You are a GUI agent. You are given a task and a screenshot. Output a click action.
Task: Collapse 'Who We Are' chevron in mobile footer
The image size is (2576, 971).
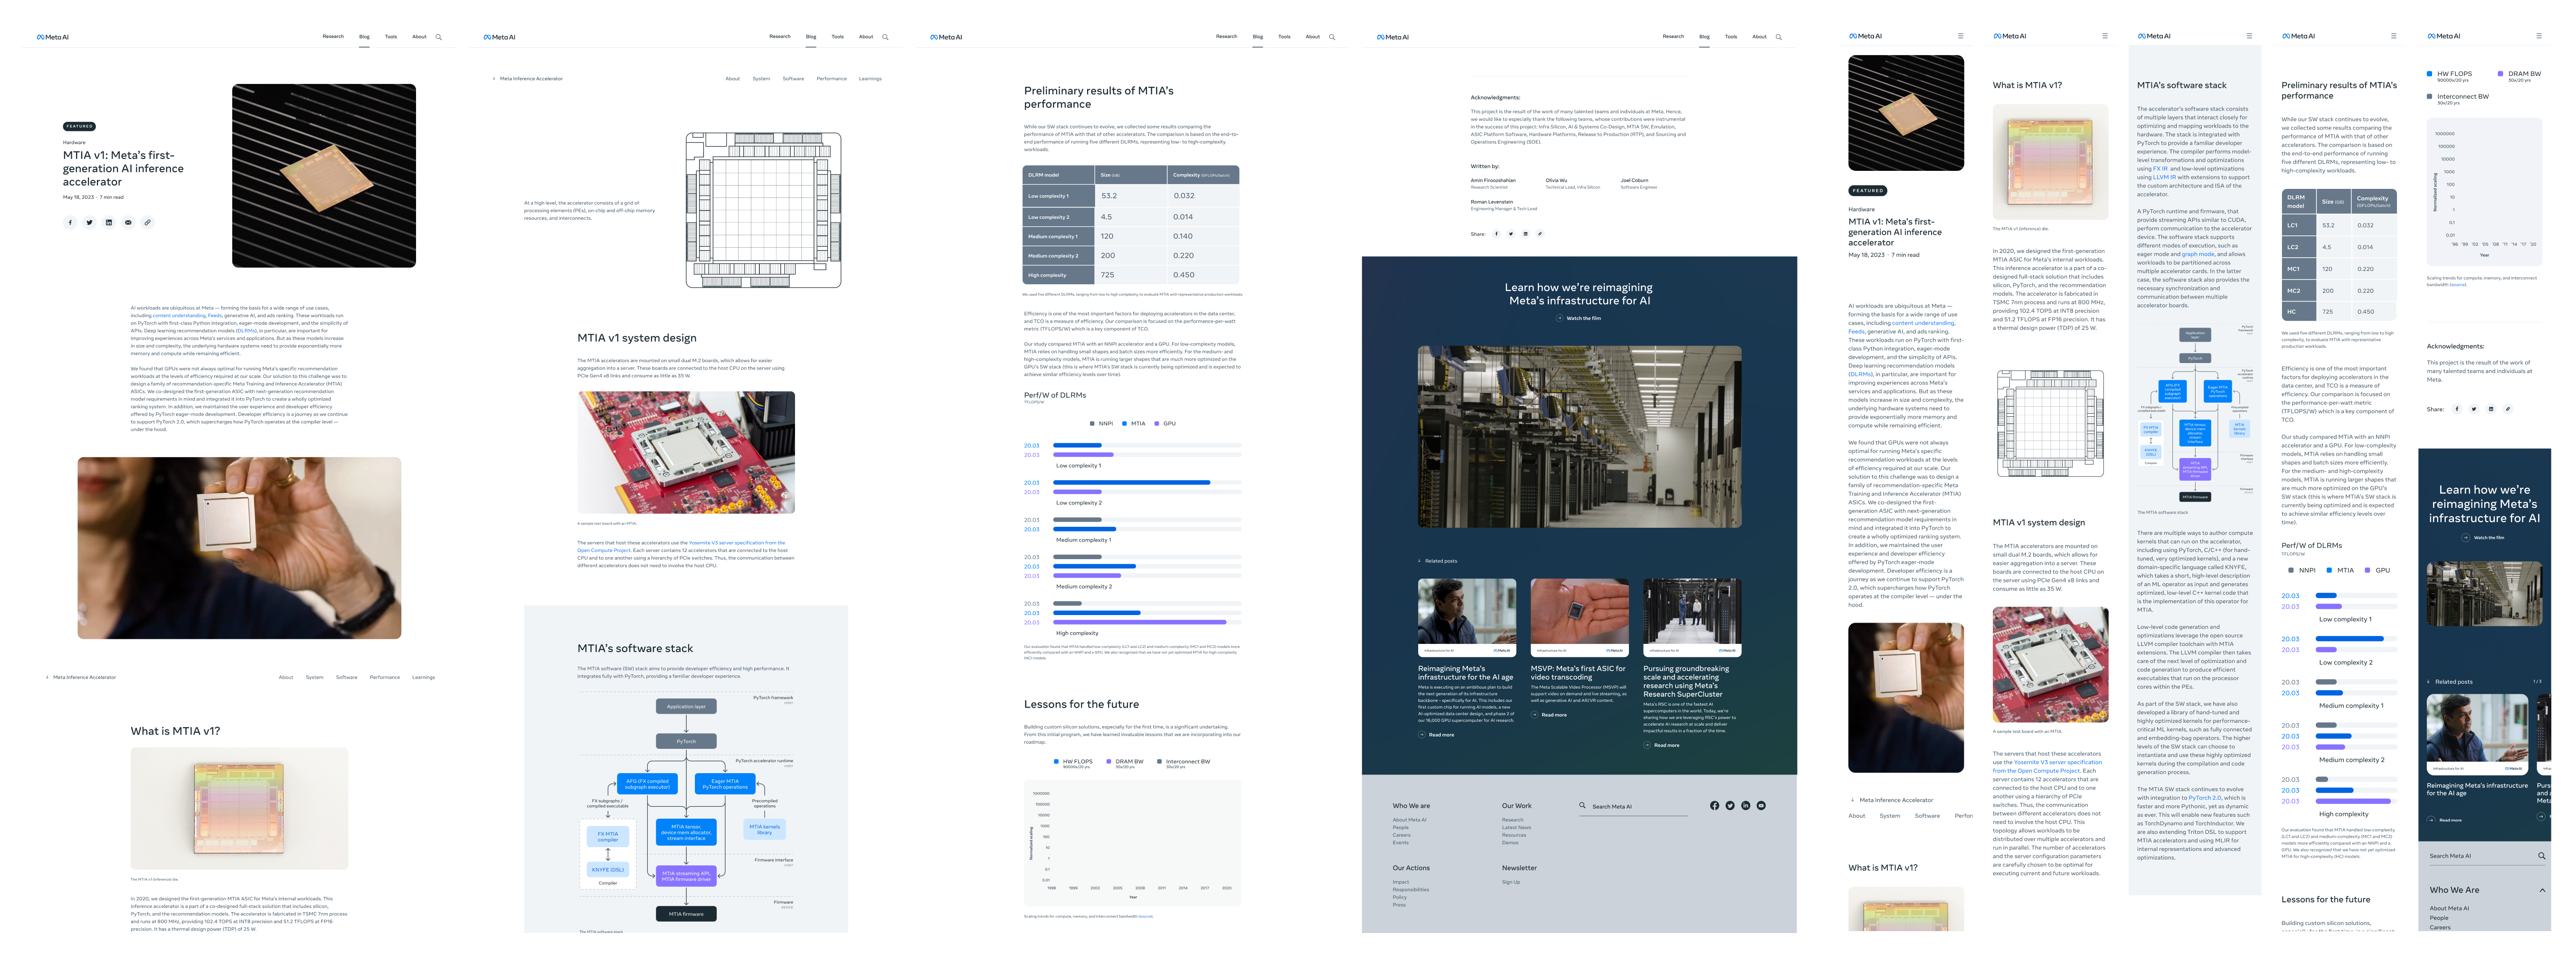(2543, 890)
